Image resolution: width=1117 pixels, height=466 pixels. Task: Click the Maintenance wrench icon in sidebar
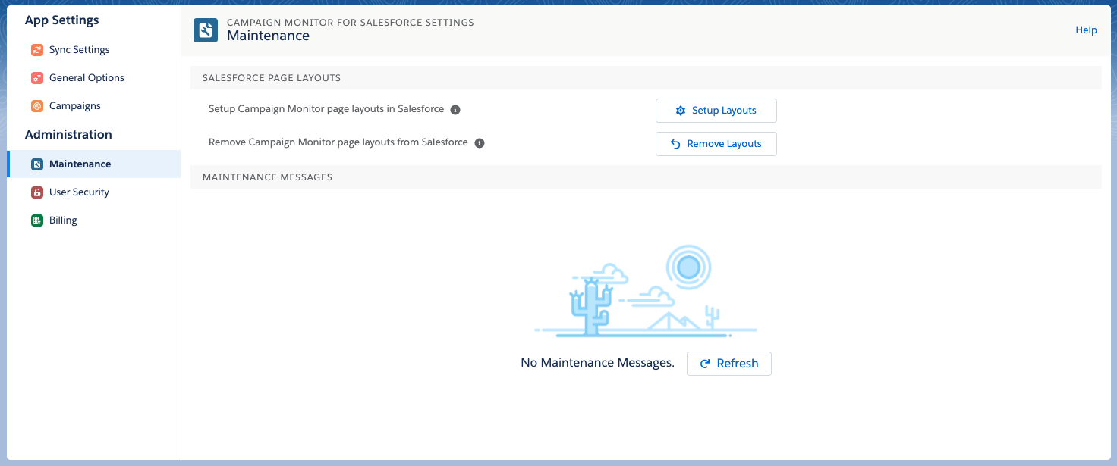click(x=37, y=164)
